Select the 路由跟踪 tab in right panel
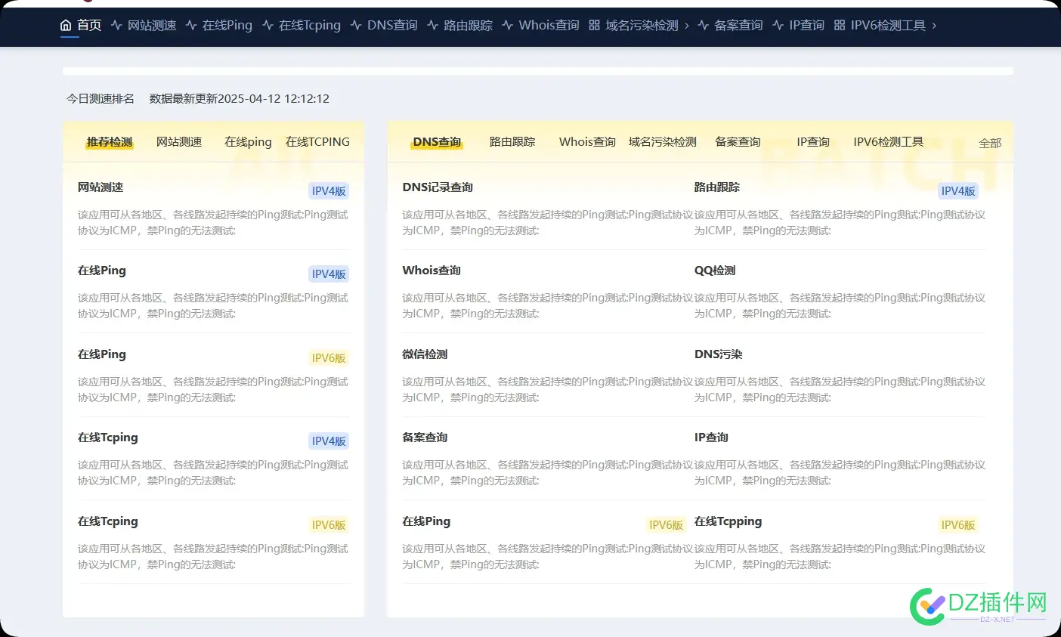Viewport: 1061px width, 637px height. [x=512, y=141]
